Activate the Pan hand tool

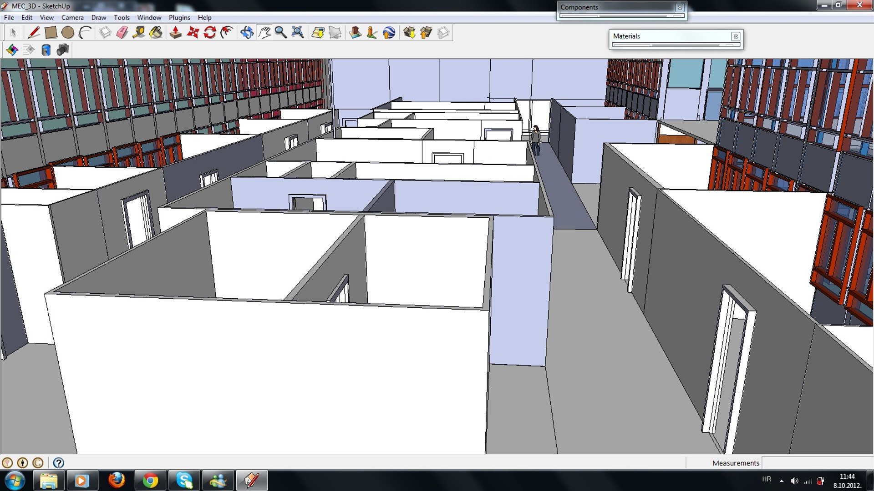click(x=264, y=33)
